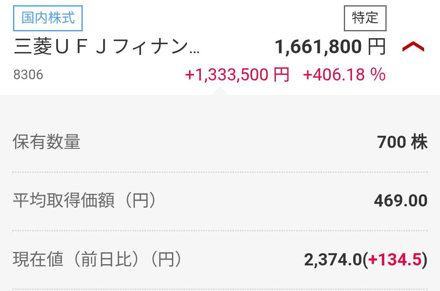Tap the current price 2,374.0

tap(333, 260)
